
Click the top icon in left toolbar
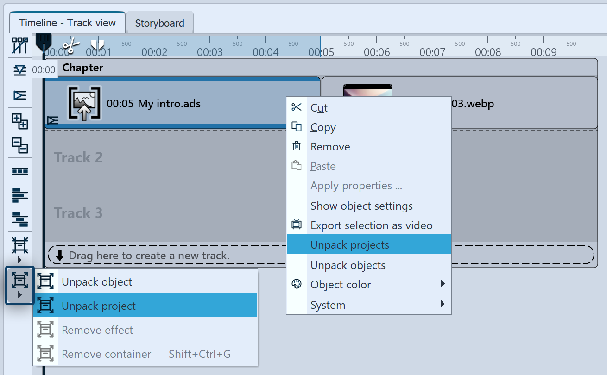pos(20,45)
